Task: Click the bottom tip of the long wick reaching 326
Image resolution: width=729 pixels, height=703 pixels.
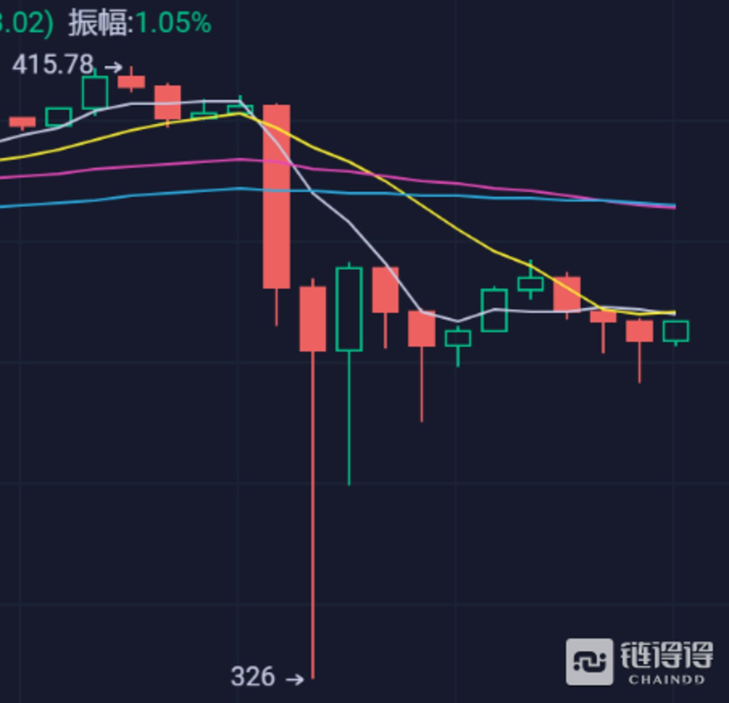Action: click(x=313, y=677)
